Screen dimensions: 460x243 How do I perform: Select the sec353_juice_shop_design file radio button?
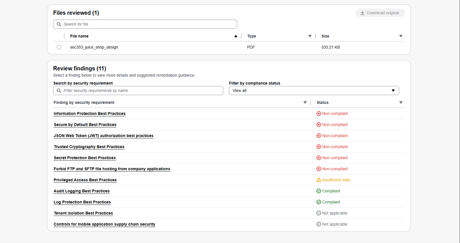pos(59,47)
